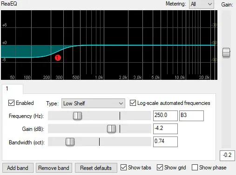Click the master gain field showing -0.2
This screenshot has height=175, width=236.
[x=227, y=156]
